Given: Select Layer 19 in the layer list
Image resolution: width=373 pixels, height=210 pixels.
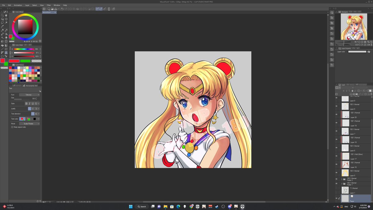Looking at the screenshot, I should click(356, 123).
